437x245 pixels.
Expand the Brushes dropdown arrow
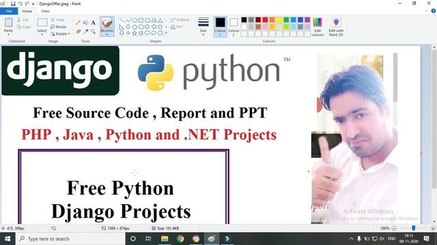click(107, 35)
